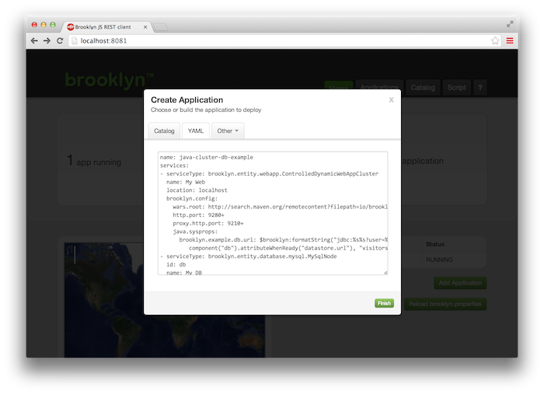Switch to the Catalog tab in the dialog
This screenshot has width=544, height=394.
(x=164, y=131)
